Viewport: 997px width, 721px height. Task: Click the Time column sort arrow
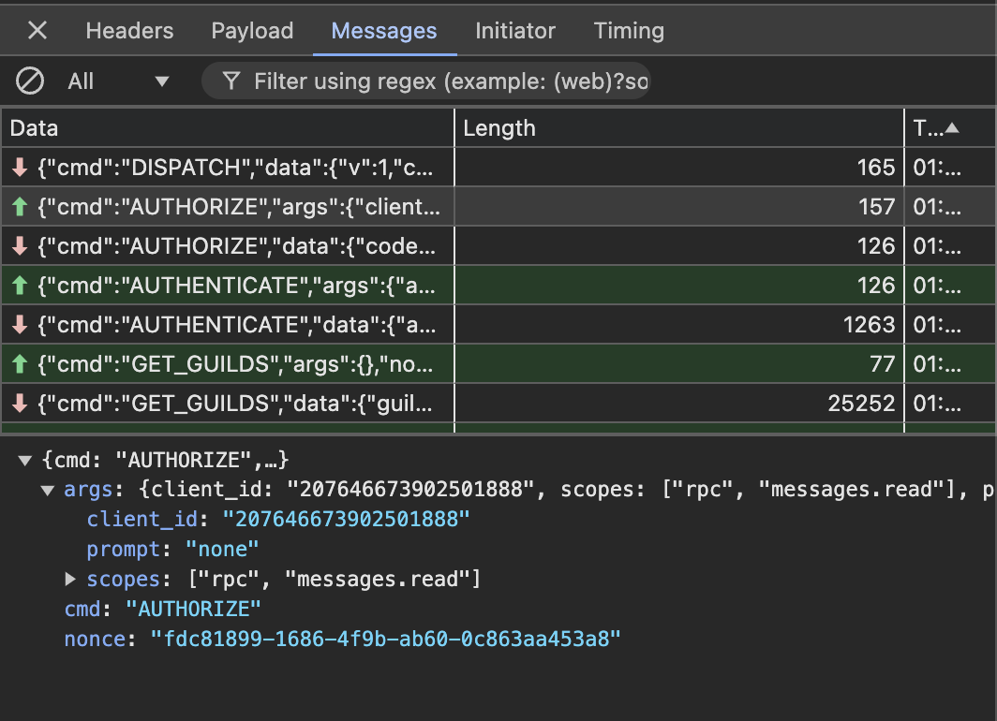pyautogui.click(x=951, y=128)
